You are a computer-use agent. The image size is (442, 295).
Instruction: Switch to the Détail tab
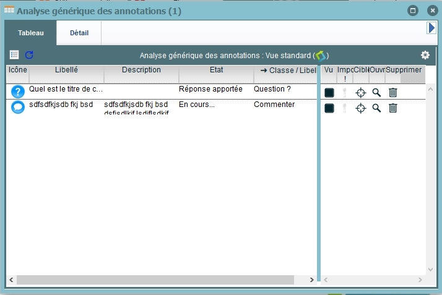coord(79,33)
